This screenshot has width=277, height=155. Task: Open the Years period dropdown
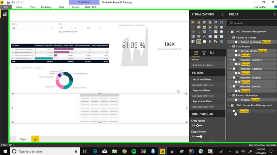[93, 28]
